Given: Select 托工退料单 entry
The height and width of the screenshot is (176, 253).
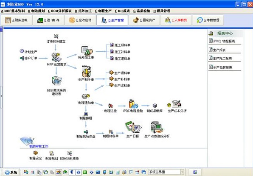Looking at the screenshot, I should click(120, 59).
